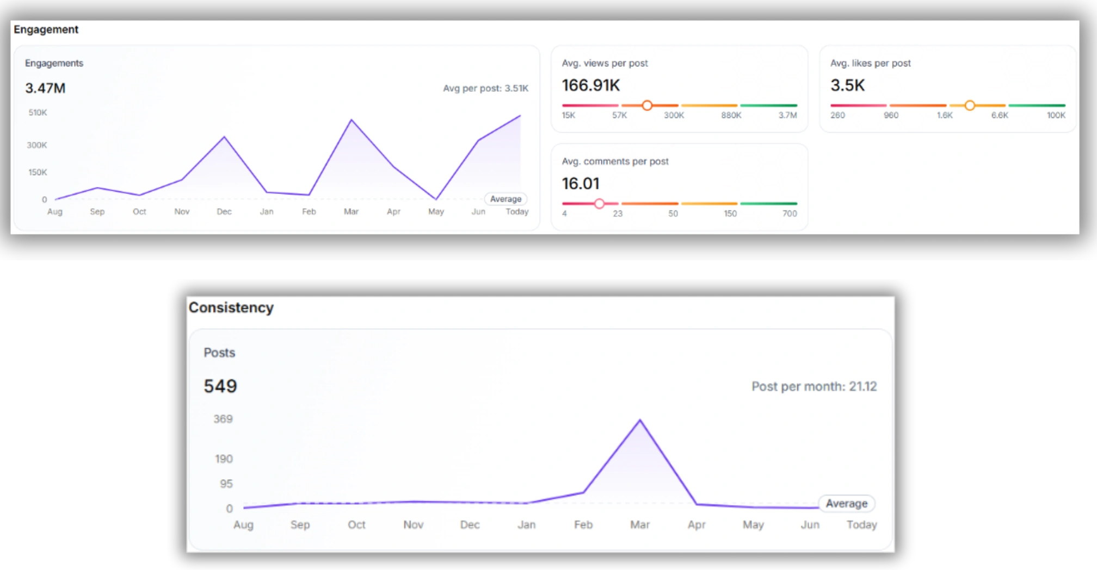Click "Dec" on the Engagements chart axis

(x=224, y=211)
